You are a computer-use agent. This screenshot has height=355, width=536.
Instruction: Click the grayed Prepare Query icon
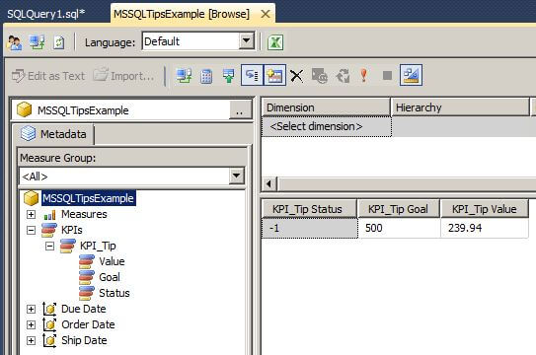tap(320, 76)
